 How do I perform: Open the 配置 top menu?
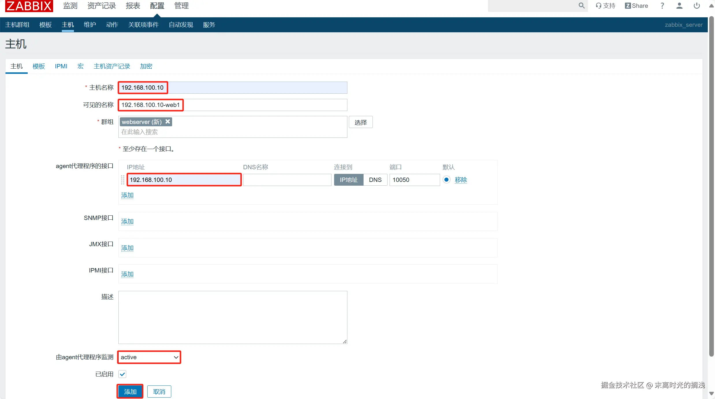click(x=157, y=6)
